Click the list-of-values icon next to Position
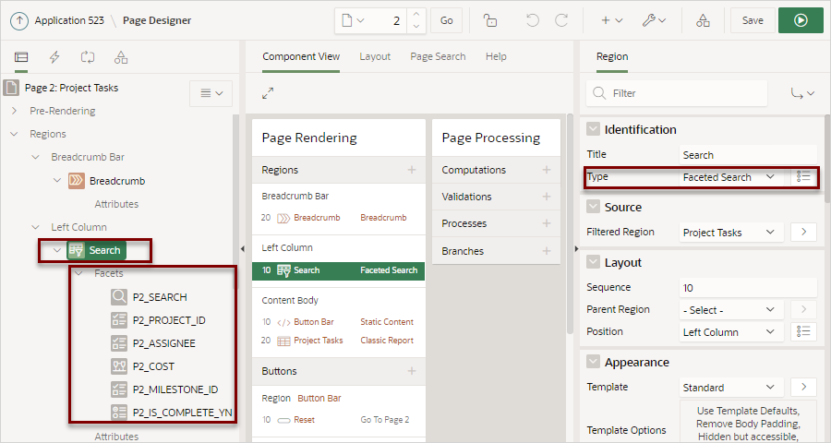 [x=803, y=331]
